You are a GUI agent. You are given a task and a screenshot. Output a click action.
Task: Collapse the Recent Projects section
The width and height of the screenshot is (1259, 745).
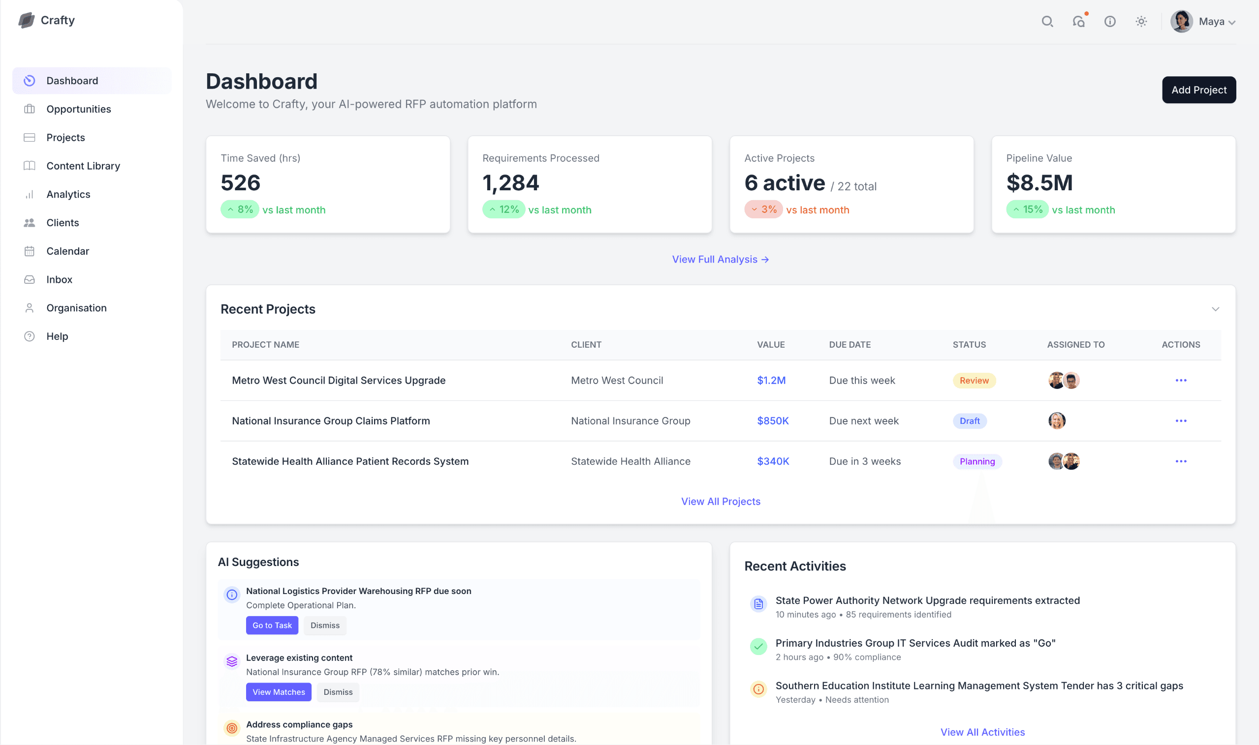point(1215,309)
